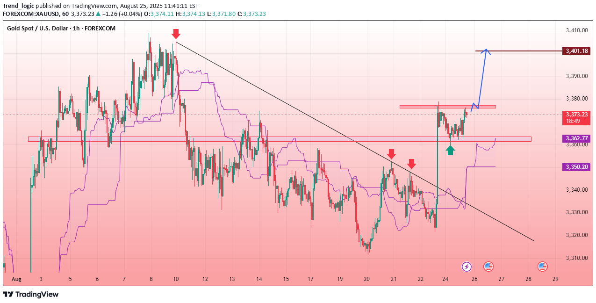
Task: Click the 3,330.00 price axis value
Action: click(576, 212)
